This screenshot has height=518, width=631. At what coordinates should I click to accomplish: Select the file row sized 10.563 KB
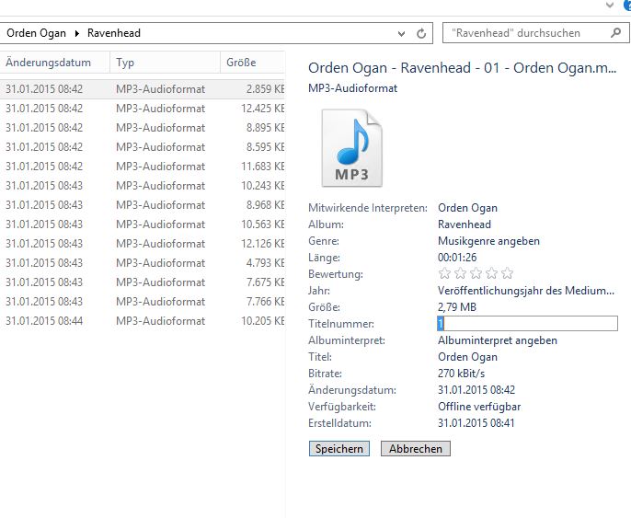click(x=142, y=224)
